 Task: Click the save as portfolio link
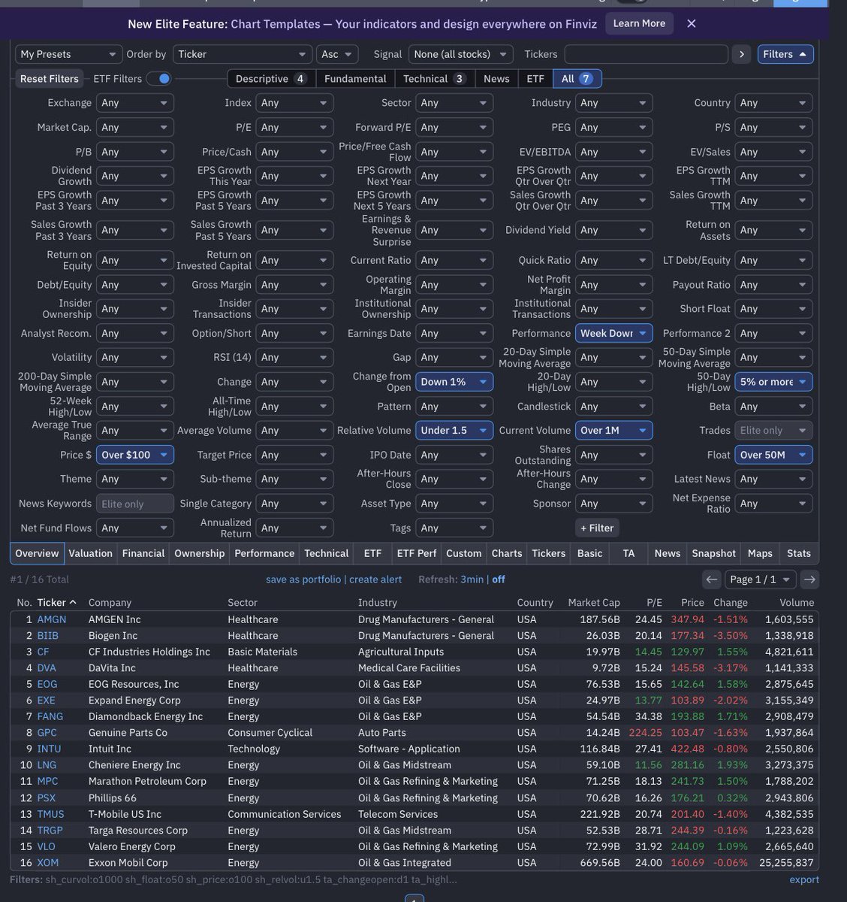pos(303,580)
